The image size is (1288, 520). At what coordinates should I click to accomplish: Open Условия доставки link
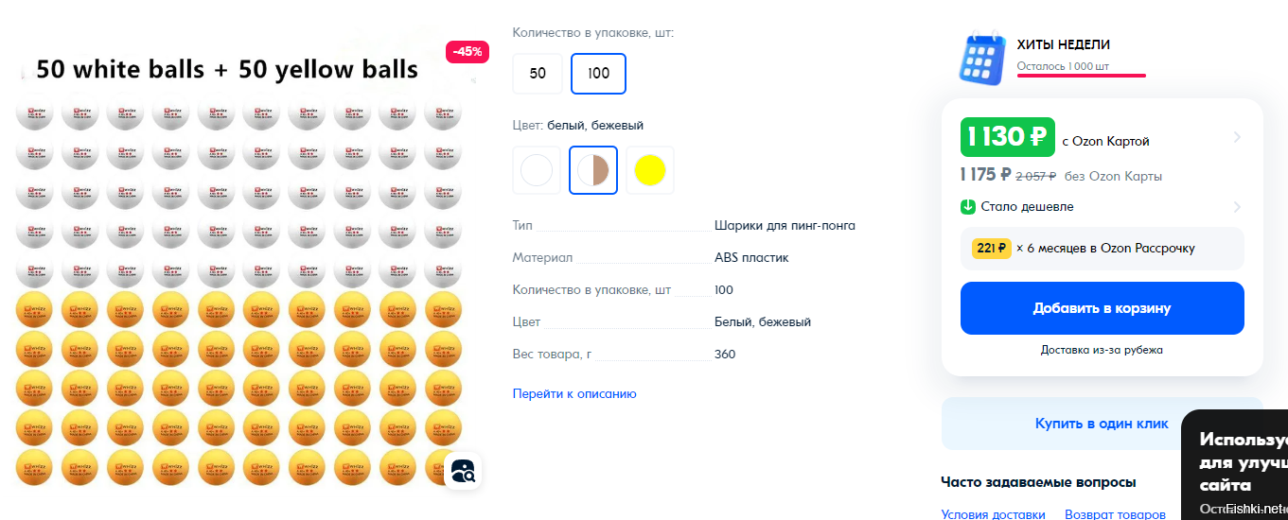994,514
